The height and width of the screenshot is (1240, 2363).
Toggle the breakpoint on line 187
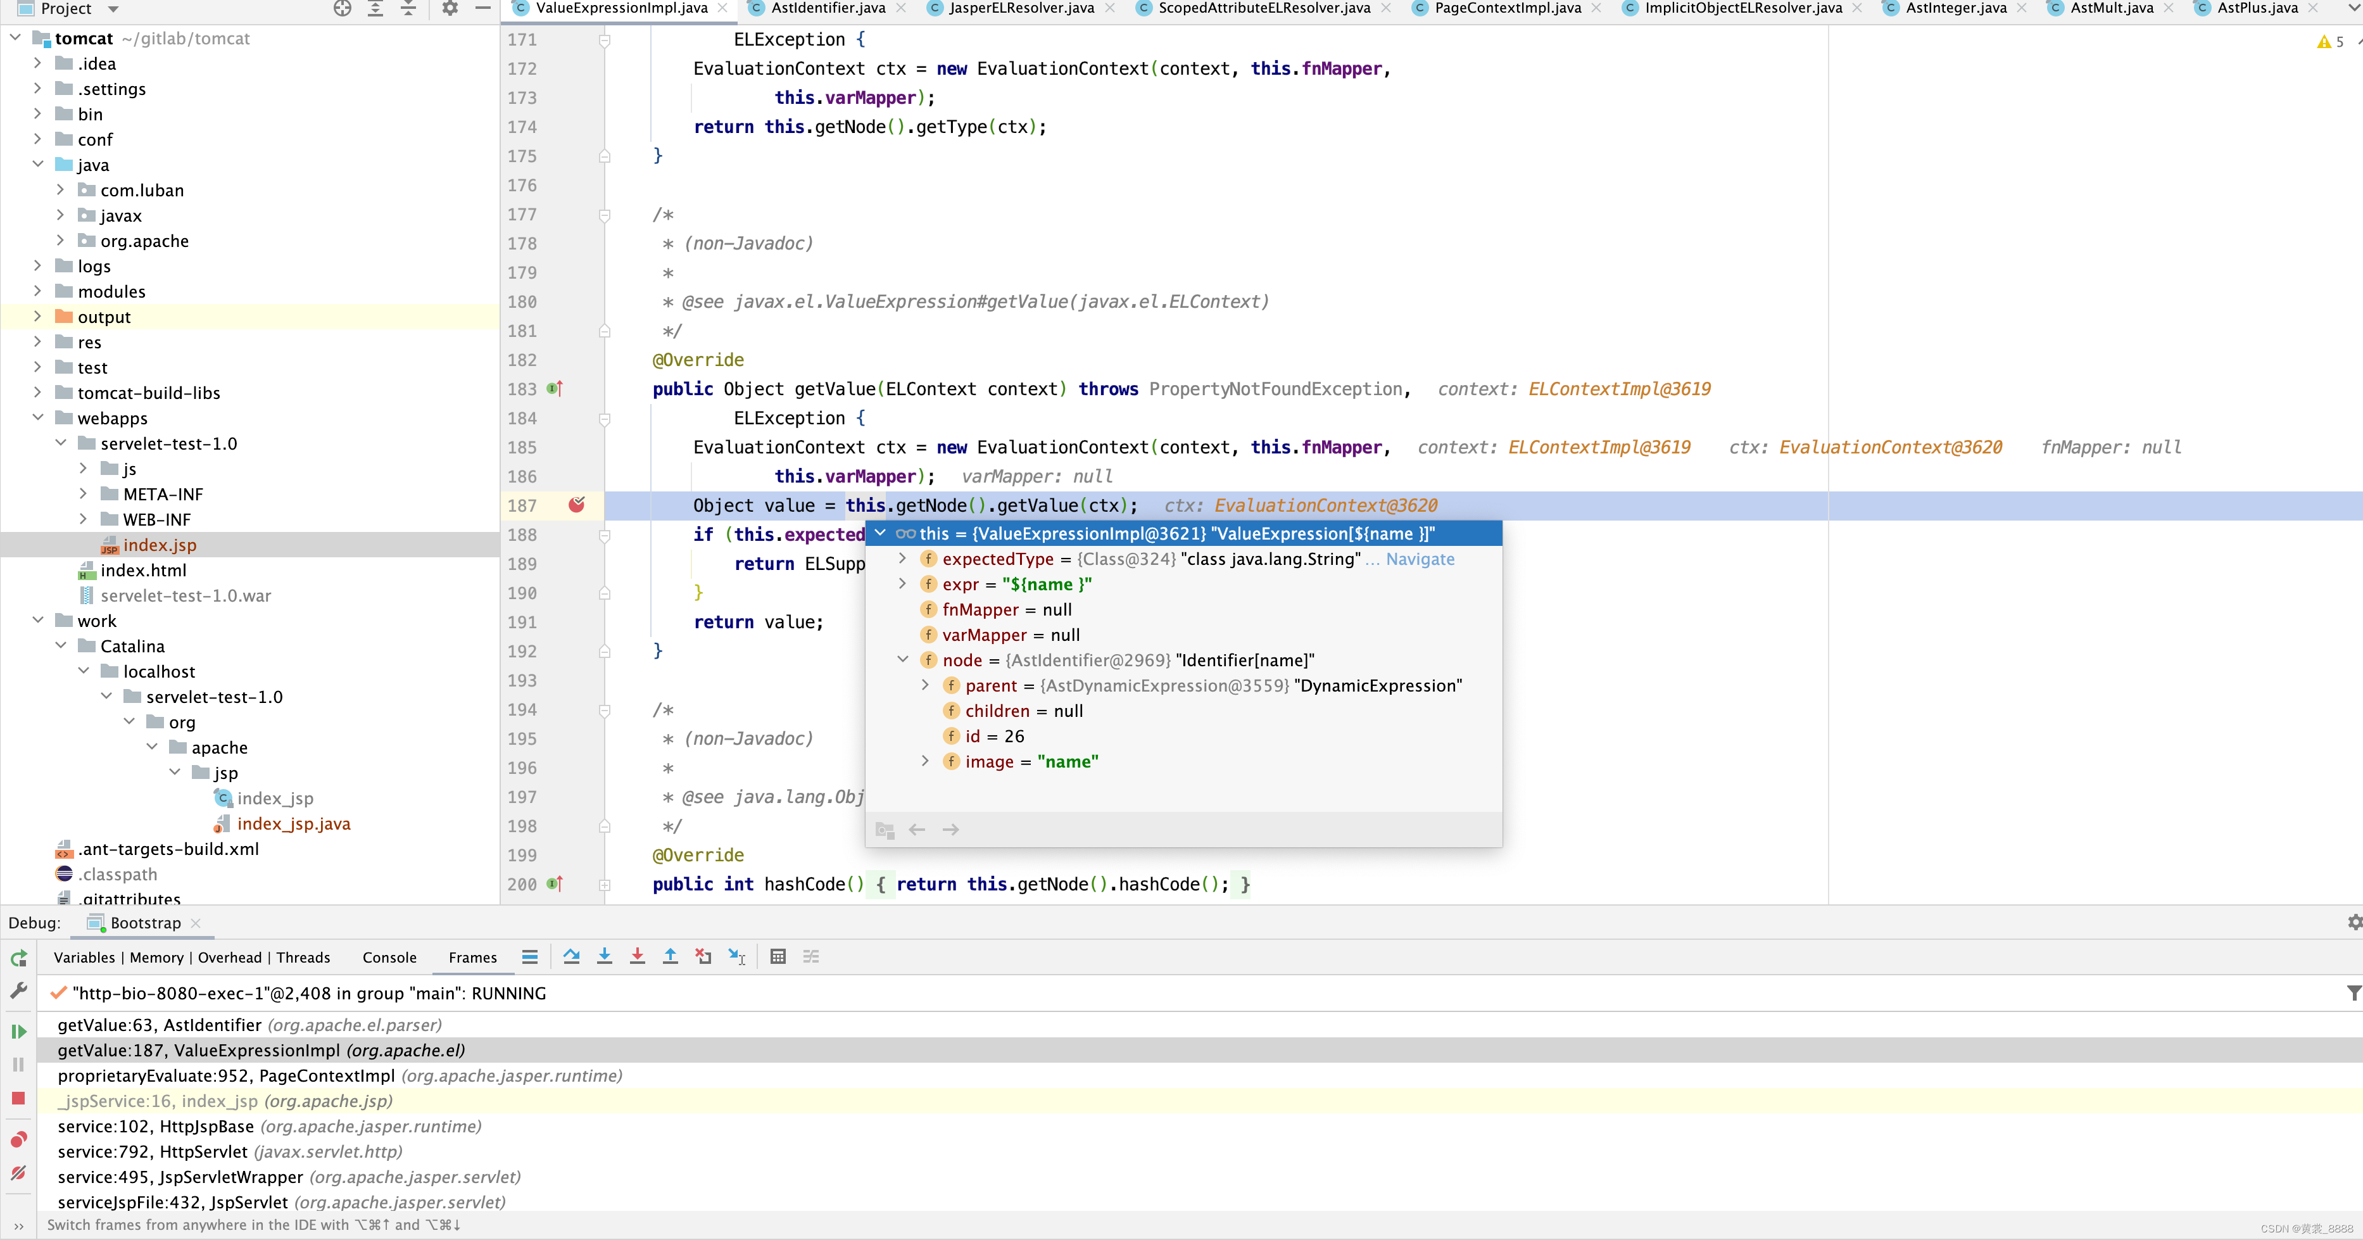pyautogui.click(x=577, y=505)
